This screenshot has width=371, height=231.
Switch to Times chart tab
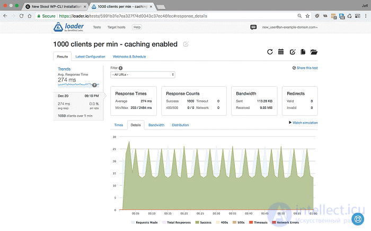[x=119, y=125]
